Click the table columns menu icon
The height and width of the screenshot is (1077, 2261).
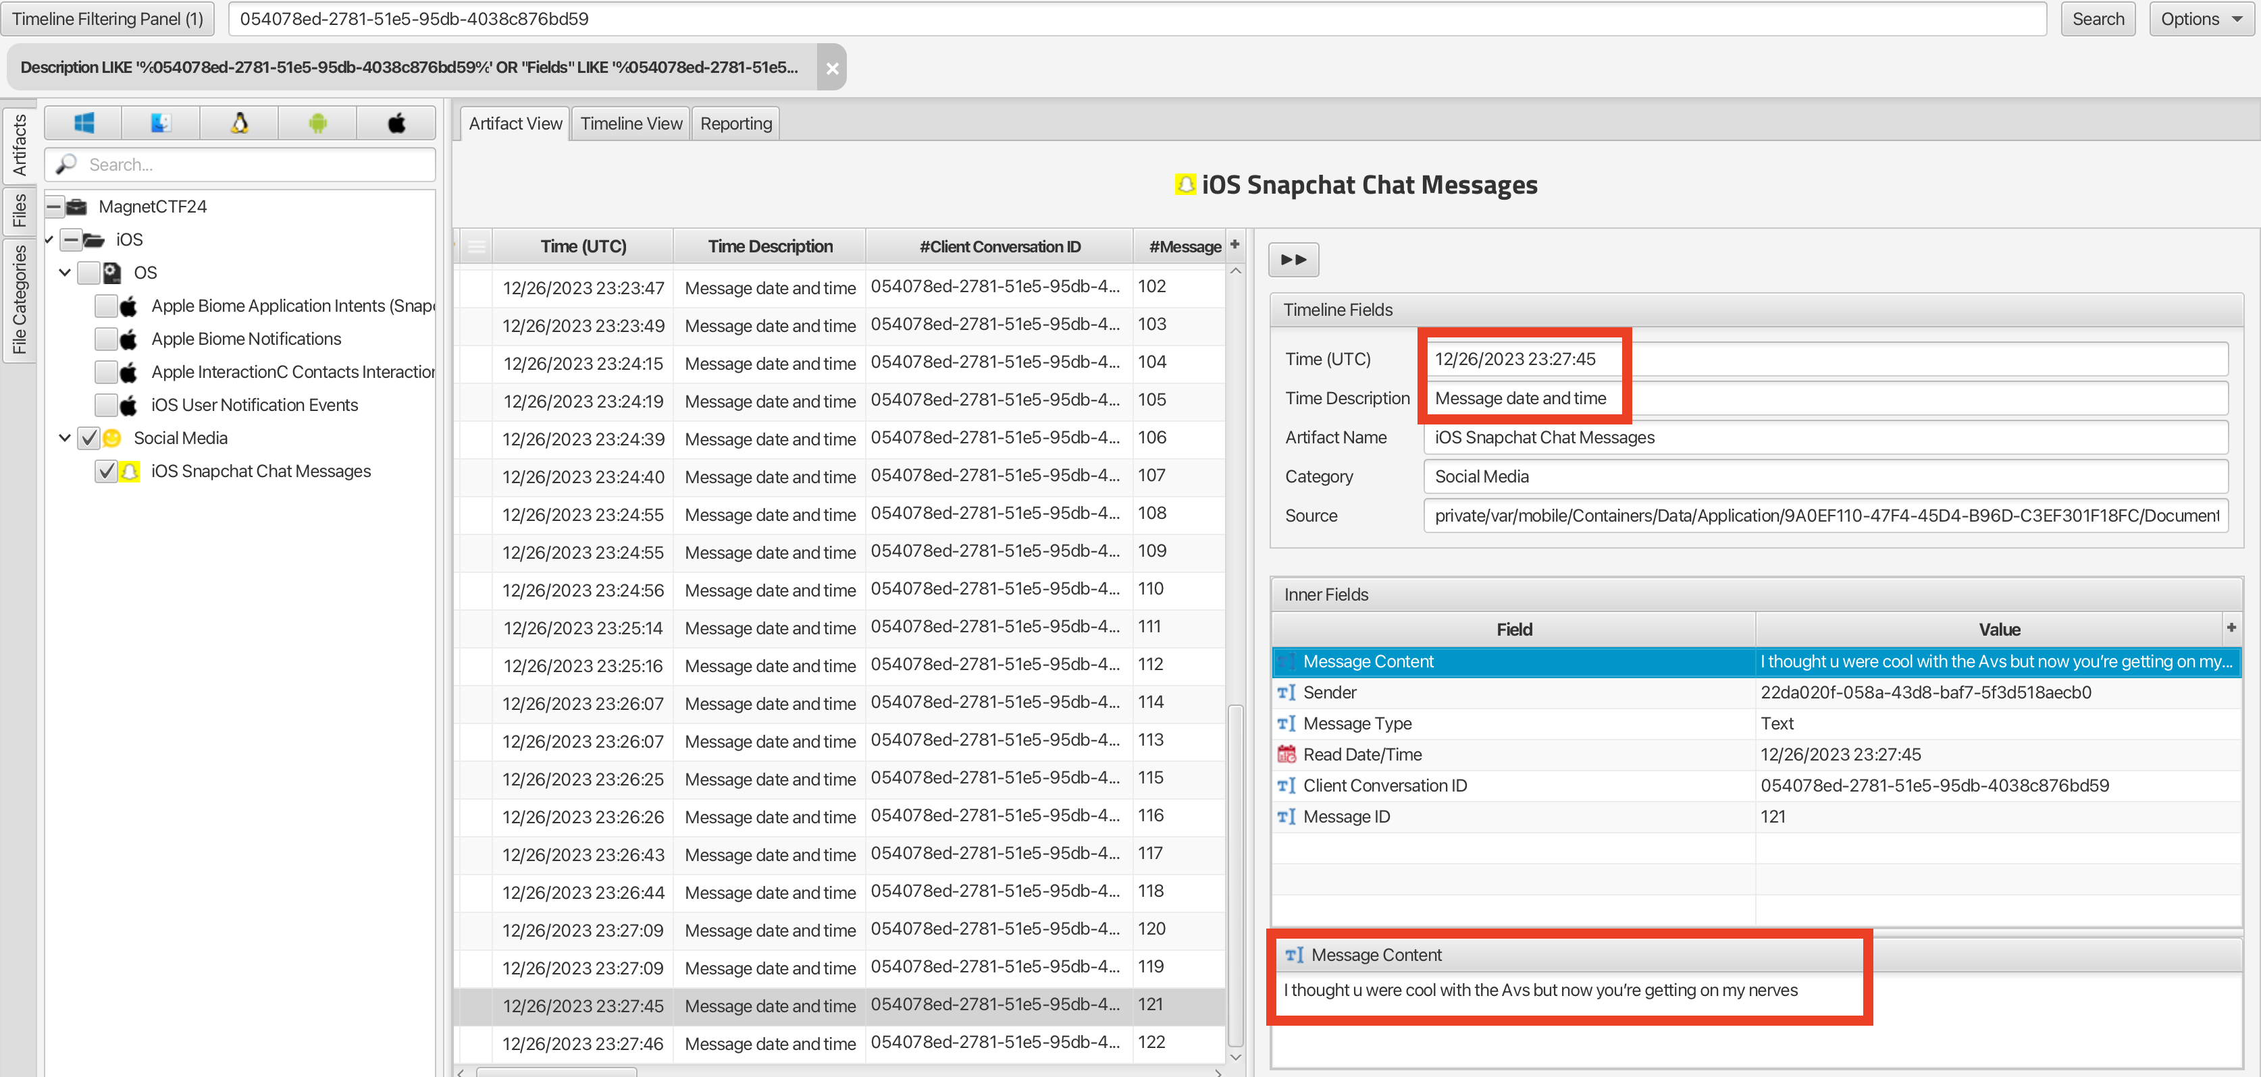[x=475, y=246]
